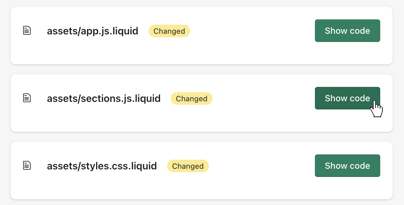This screenshot has width=404, height=205.
Task: Click the file icon next to assets/styles.css.liquid
Action: 27,166
